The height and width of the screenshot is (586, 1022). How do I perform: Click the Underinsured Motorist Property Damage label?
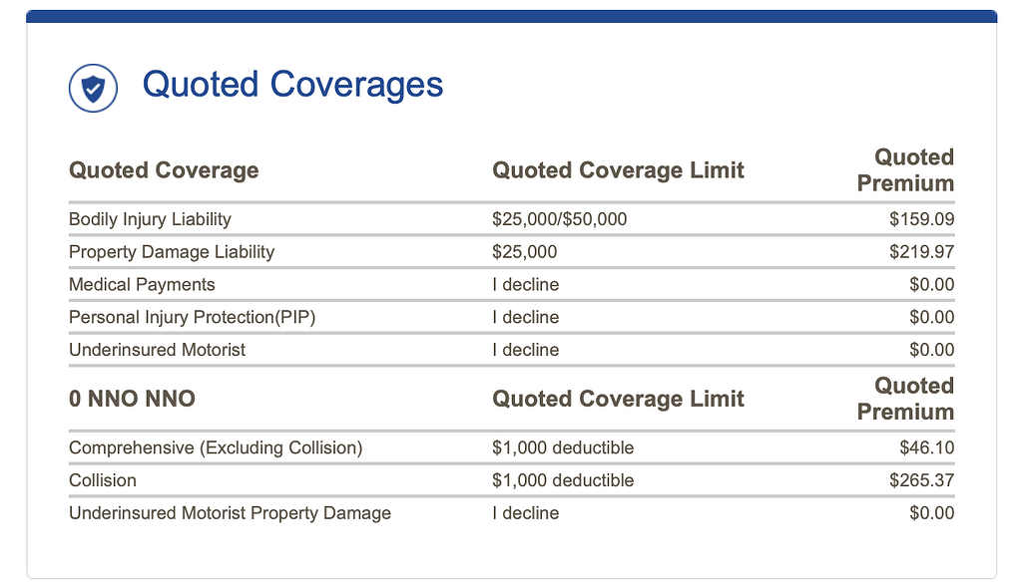230,513
